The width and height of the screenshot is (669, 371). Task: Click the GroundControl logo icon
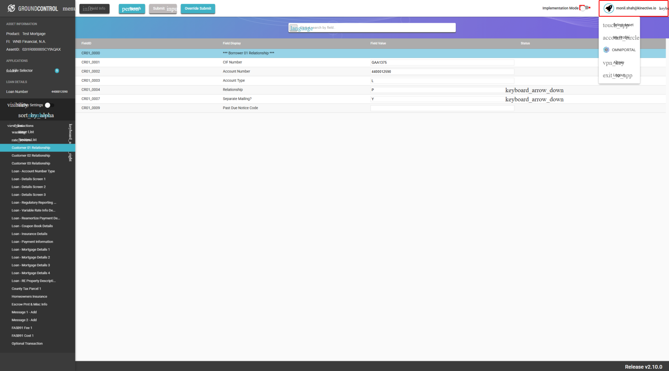11,8
